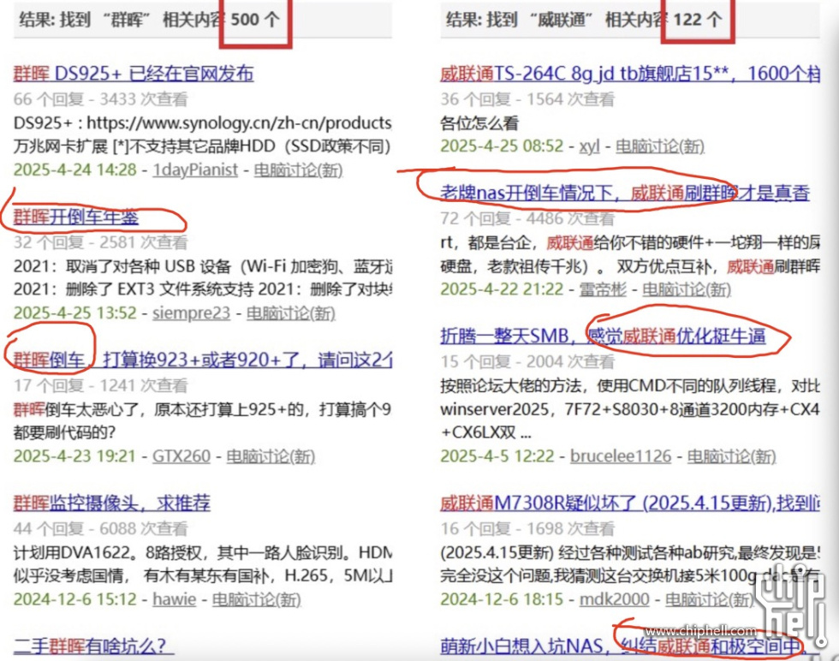Viewport: 839px width, 661px height.
Task: Click the date 2025-4-25 13:52
Action: 75,313
